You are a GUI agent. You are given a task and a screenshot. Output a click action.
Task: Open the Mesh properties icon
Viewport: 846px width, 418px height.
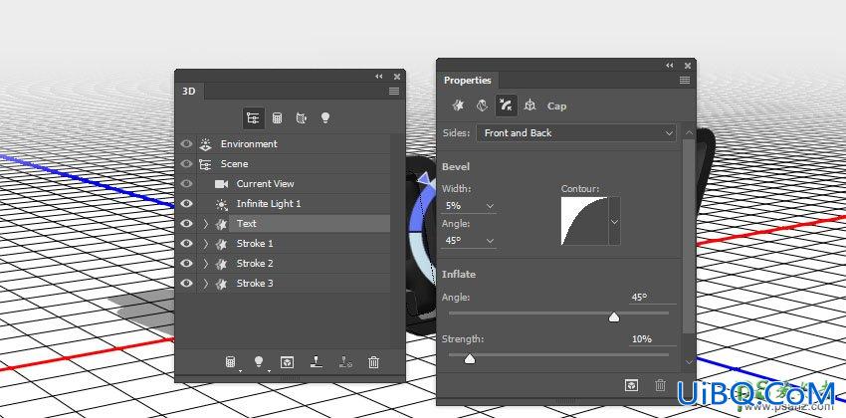point(458,105)
